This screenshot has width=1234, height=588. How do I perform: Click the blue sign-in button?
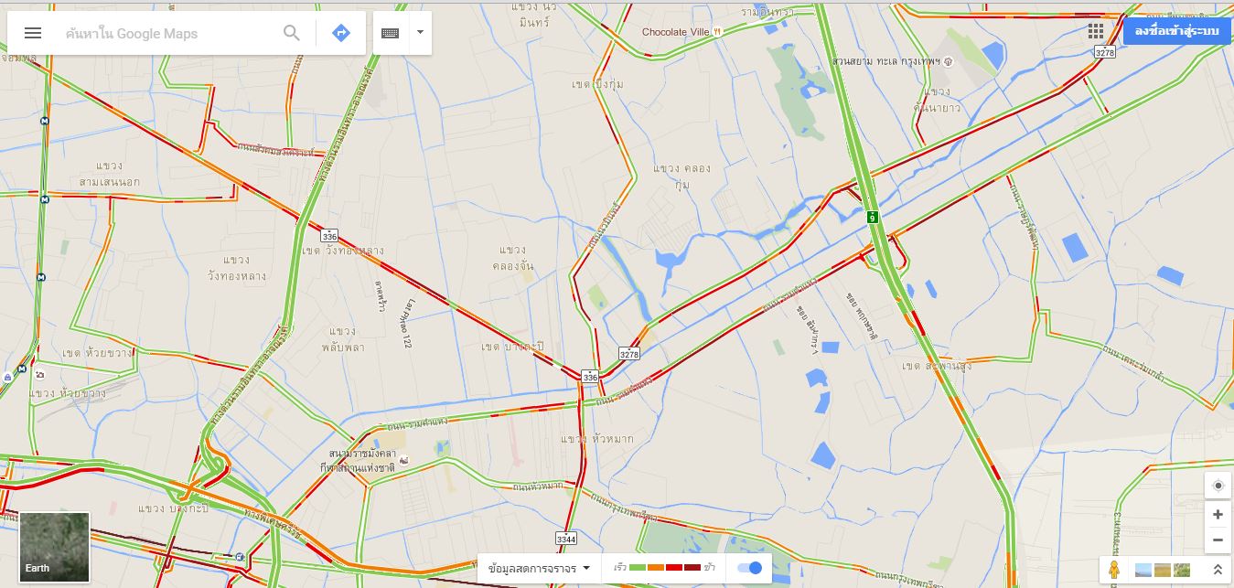[x=1176, y=31]
